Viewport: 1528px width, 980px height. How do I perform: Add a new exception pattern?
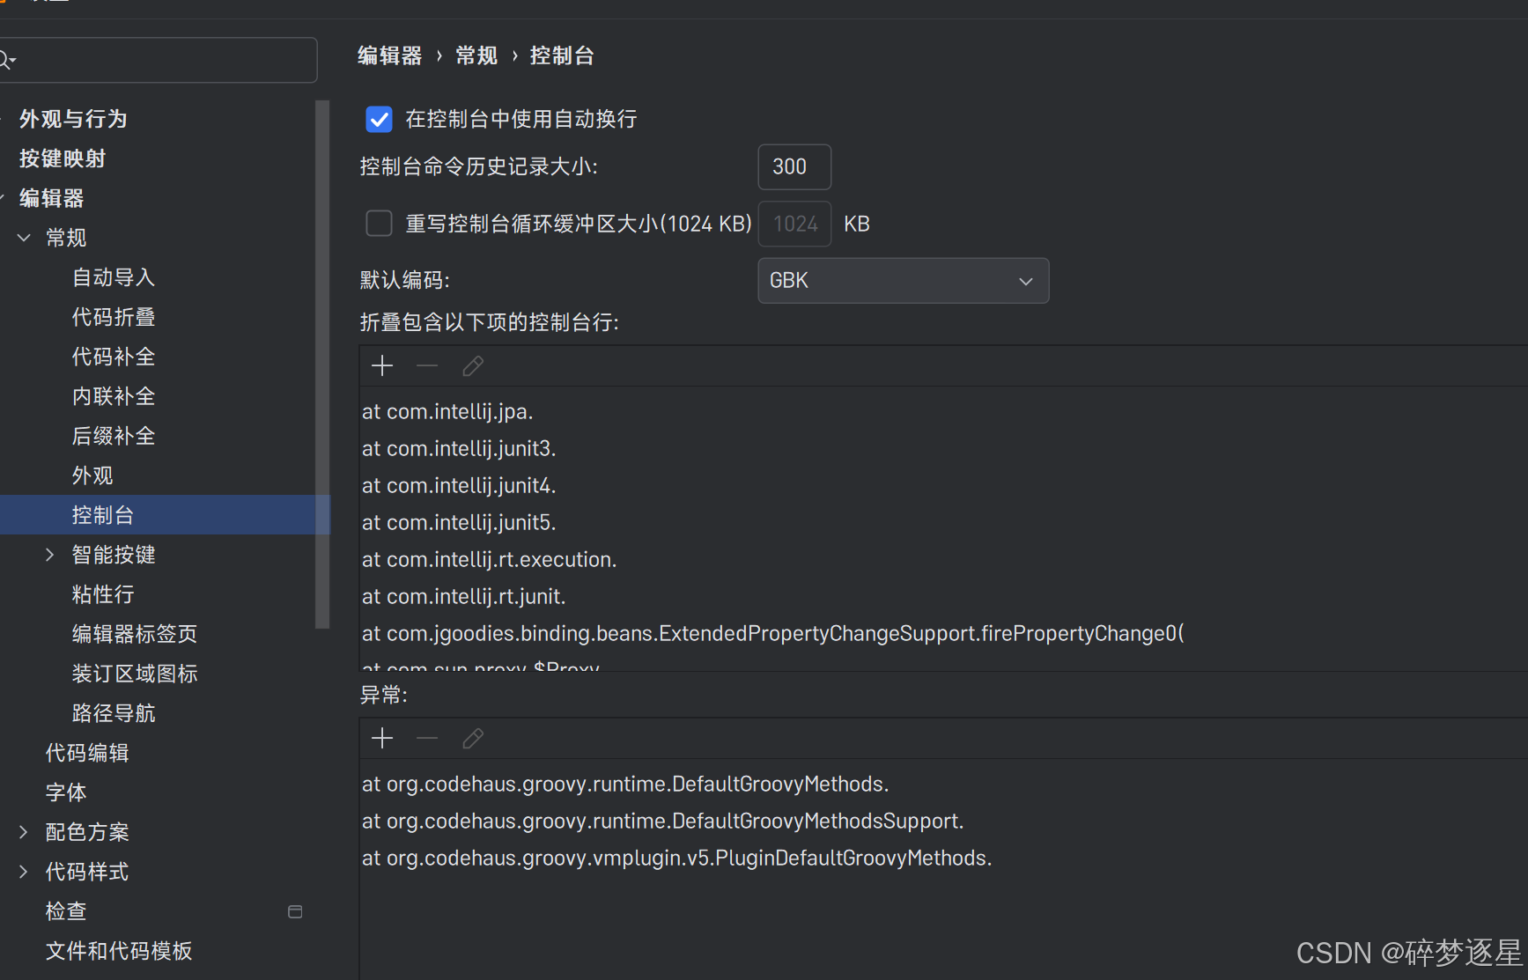click(382, 738)
